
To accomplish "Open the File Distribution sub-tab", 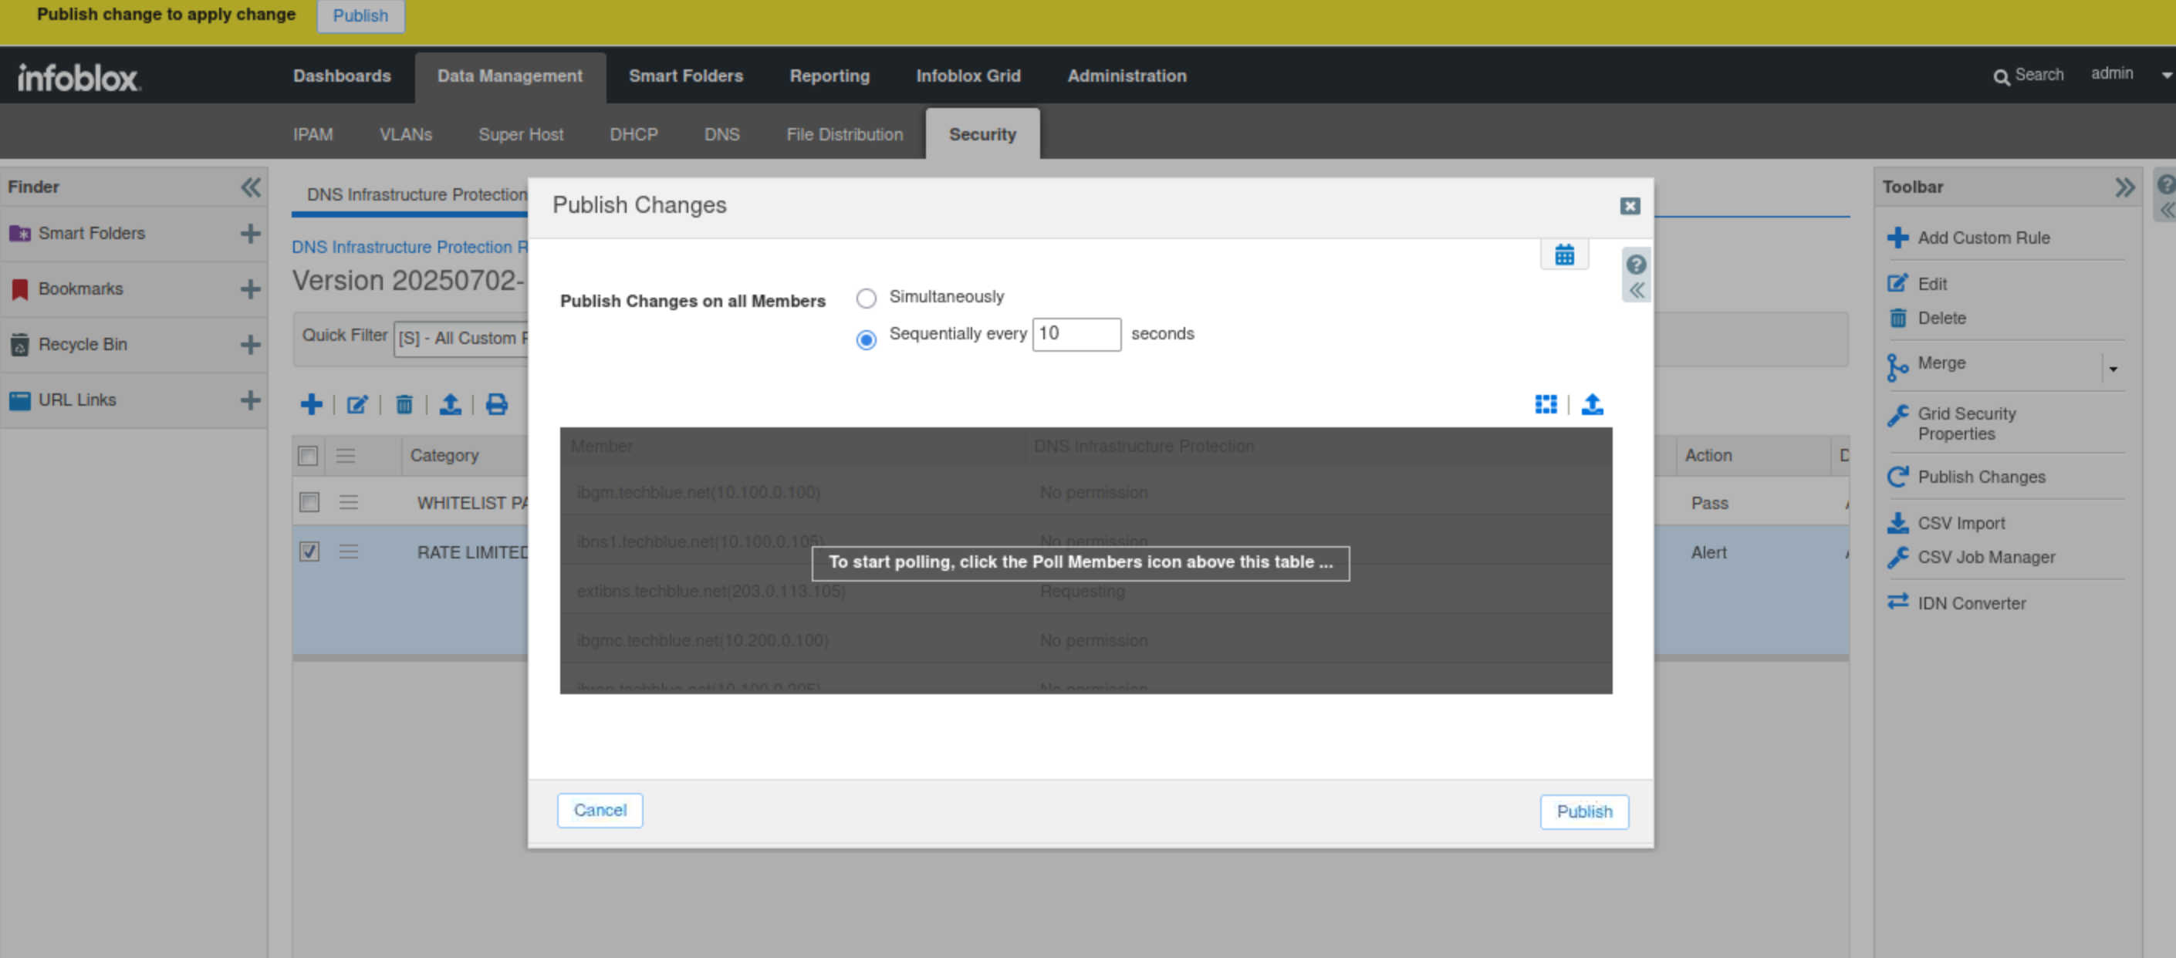I will click(845, 134).
